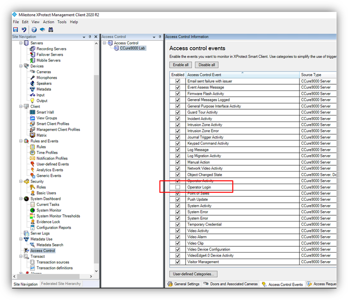This screenshot has width=348, height=300.
Task: Switch to Federated Site Hierarchy tab
Action: pyautogui.click(x=61, y=284)
